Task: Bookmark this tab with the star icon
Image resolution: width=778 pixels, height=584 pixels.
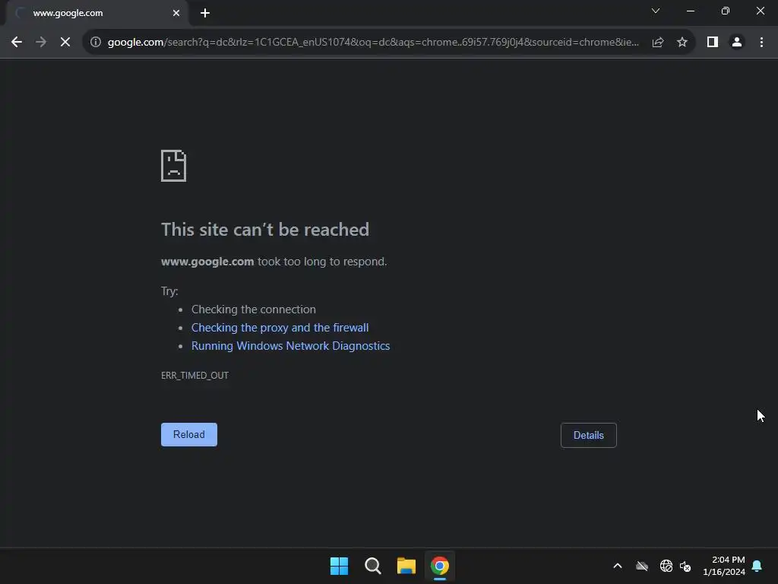Action: (x=682, y=43)
